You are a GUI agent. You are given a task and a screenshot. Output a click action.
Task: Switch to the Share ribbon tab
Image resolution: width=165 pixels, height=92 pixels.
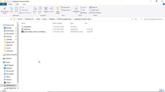(x=17, y=4)
